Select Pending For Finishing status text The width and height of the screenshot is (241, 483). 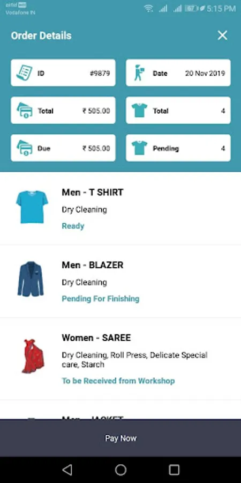tap(101, 299)
